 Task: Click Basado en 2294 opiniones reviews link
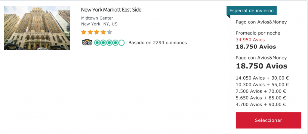click(x=158, y=43)
